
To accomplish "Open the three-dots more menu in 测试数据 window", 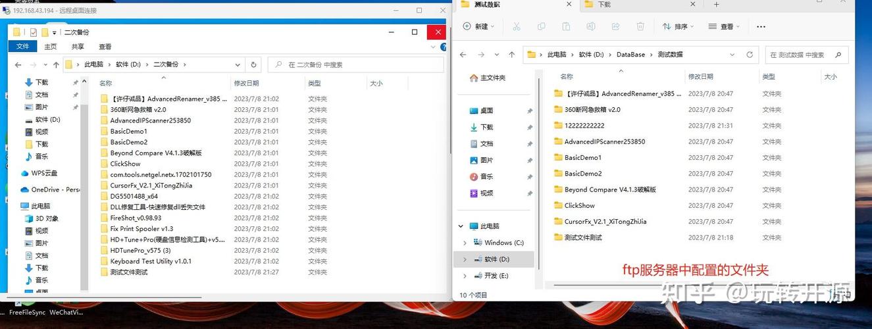I will coord(761,26).
